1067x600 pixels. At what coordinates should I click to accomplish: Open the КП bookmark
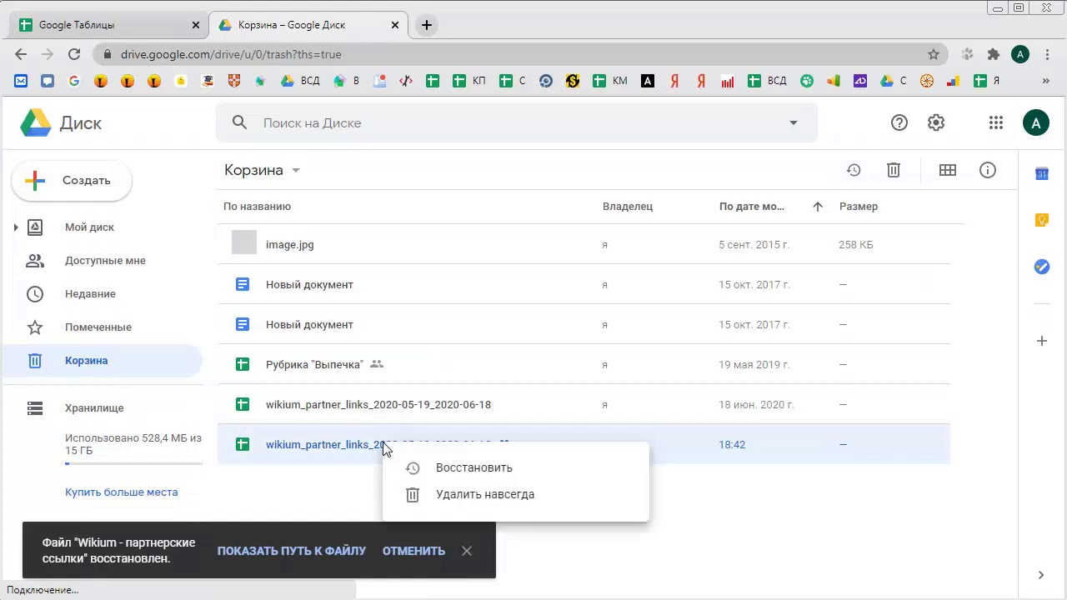pos(469,81)
